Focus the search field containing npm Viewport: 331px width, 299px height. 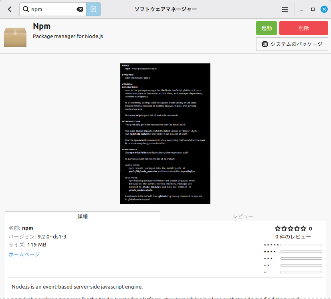[x=52, y=9]
